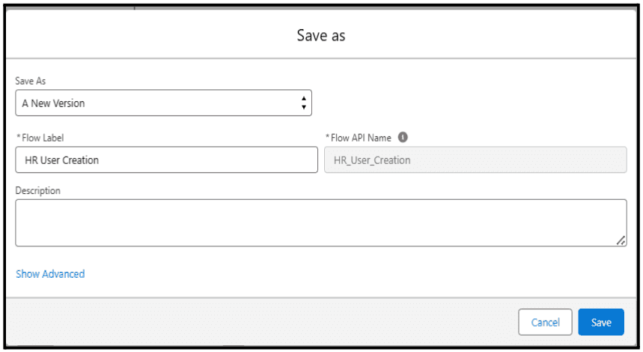
Task: Click the Save As field label
Action: [31, 81]
